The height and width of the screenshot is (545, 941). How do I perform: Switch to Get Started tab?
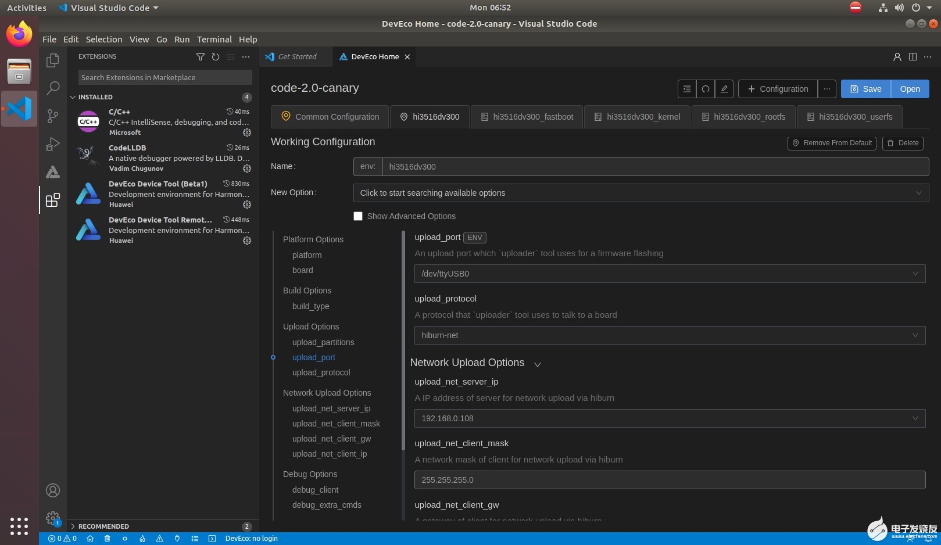296,57
